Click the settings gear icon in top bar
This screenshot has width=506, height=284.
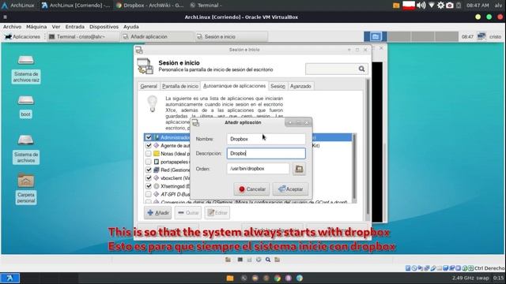point(440,6)
